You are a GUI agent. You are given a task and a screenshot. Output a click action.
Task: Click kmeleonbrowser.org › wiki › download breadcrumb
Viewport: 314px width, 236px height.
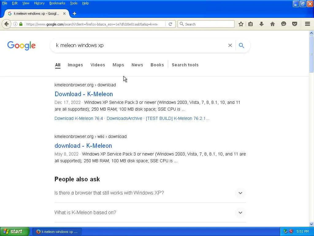(90, 136)
